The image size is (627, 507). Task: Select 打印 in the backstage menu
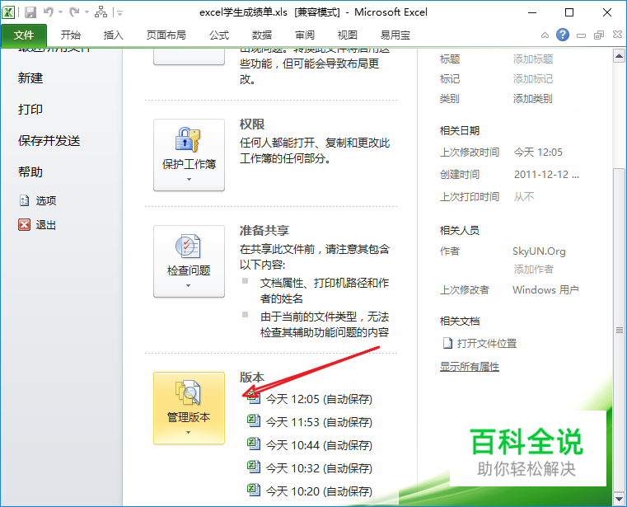pyautogui.click(x=30, y=110)
